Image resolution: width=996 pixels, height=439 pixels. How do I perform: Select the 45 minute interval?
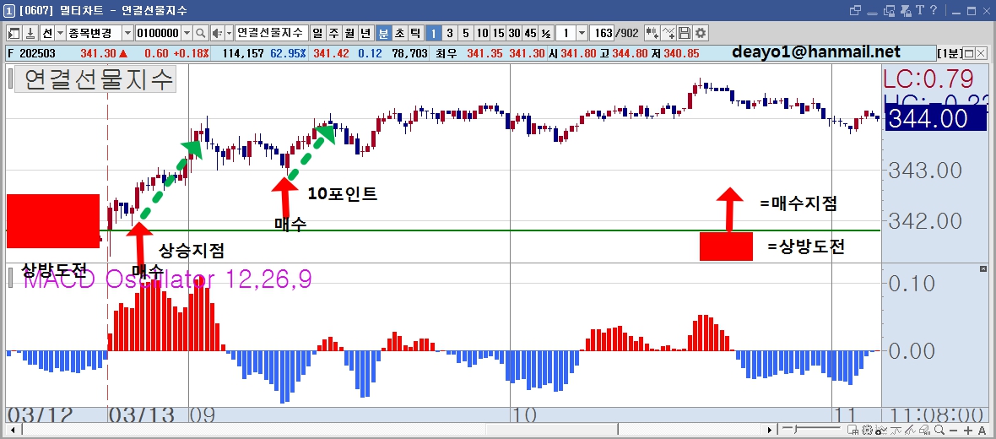(x=530, y=33)
